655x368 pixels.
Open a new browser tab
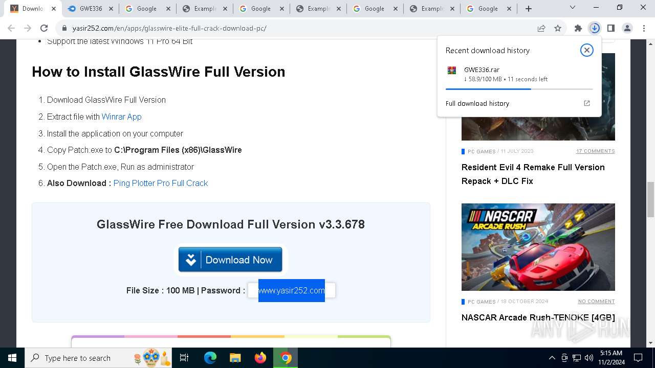click(x=529, y=9)
